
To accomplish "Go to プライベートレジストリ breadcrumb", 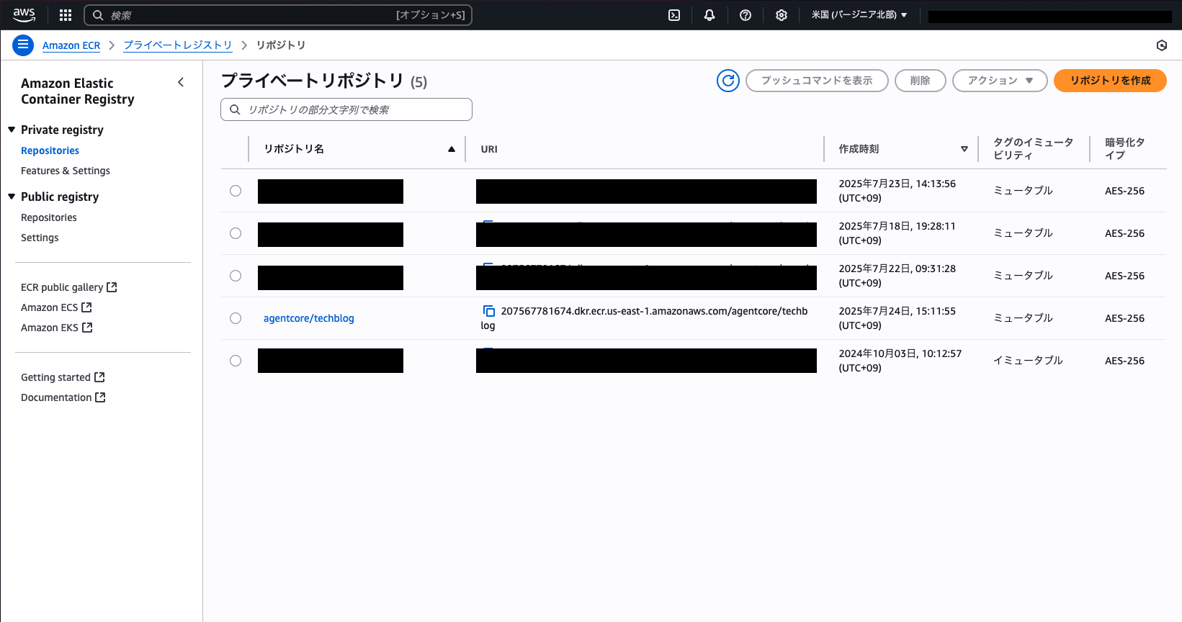I will [x=178, y=45].
